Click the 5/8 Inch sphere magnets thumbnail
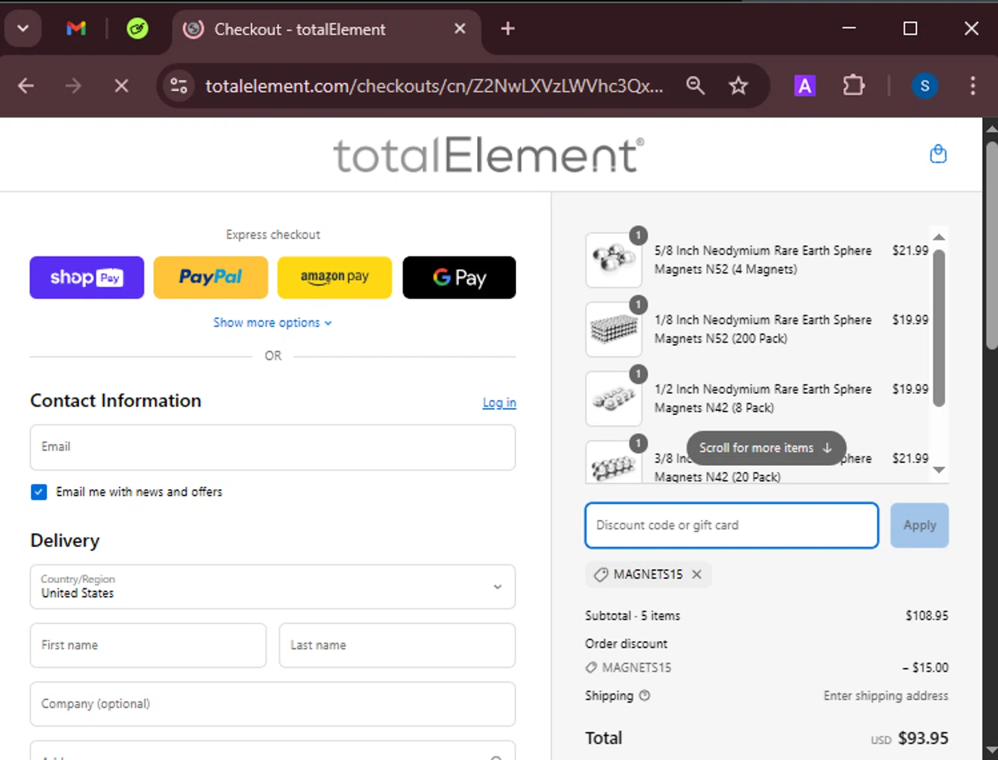Screen dimensions: 998x760 point(613,260)
